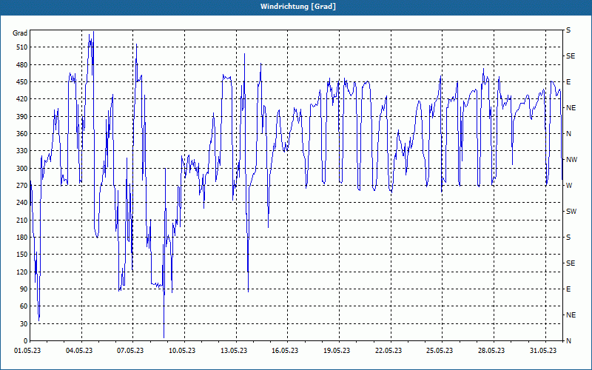This screenshot has width=592, height=370.
Task: Select the 19.05.23 date label
Action: coord(337,351)
